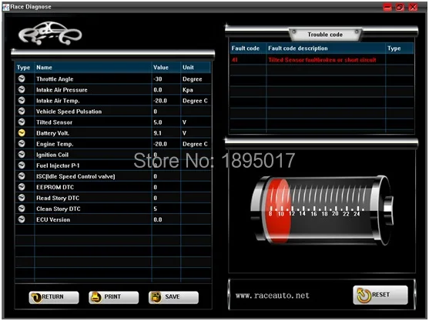Click the type icon beside Intake Air Pressure
Screen dimensions: 429x321
(x=22, y=89)
